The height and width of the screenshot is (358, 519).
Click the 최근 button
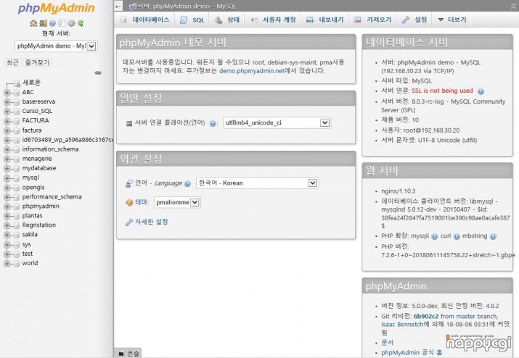click(12, 62)
